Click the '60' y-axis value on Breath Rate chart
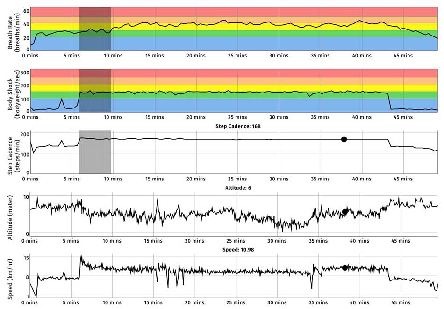Image resolution: width=444 pixels, height=309 pixels. tap(26, 11)
